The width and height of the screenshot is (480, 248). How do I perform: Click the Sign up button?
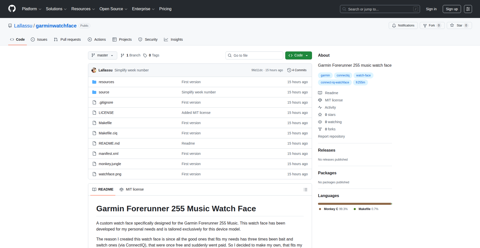(x=452, y=9)
